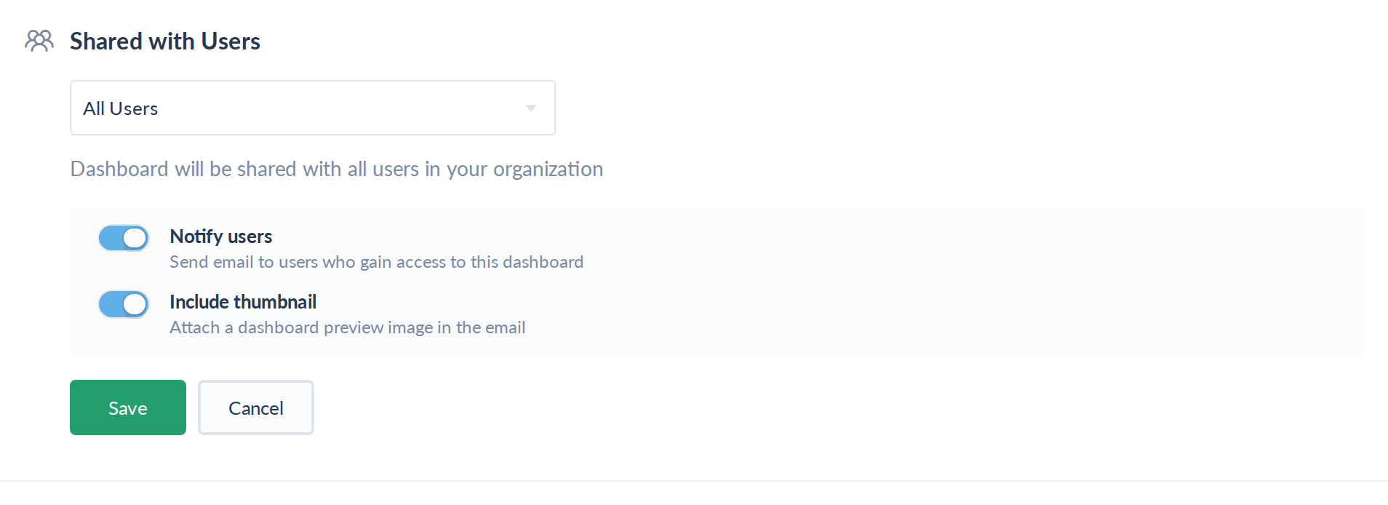Click 'Attach a dashboard preview image' description
Viewport: 1388px width, 505px height.
pyautogui.click(x=347, y=327)
